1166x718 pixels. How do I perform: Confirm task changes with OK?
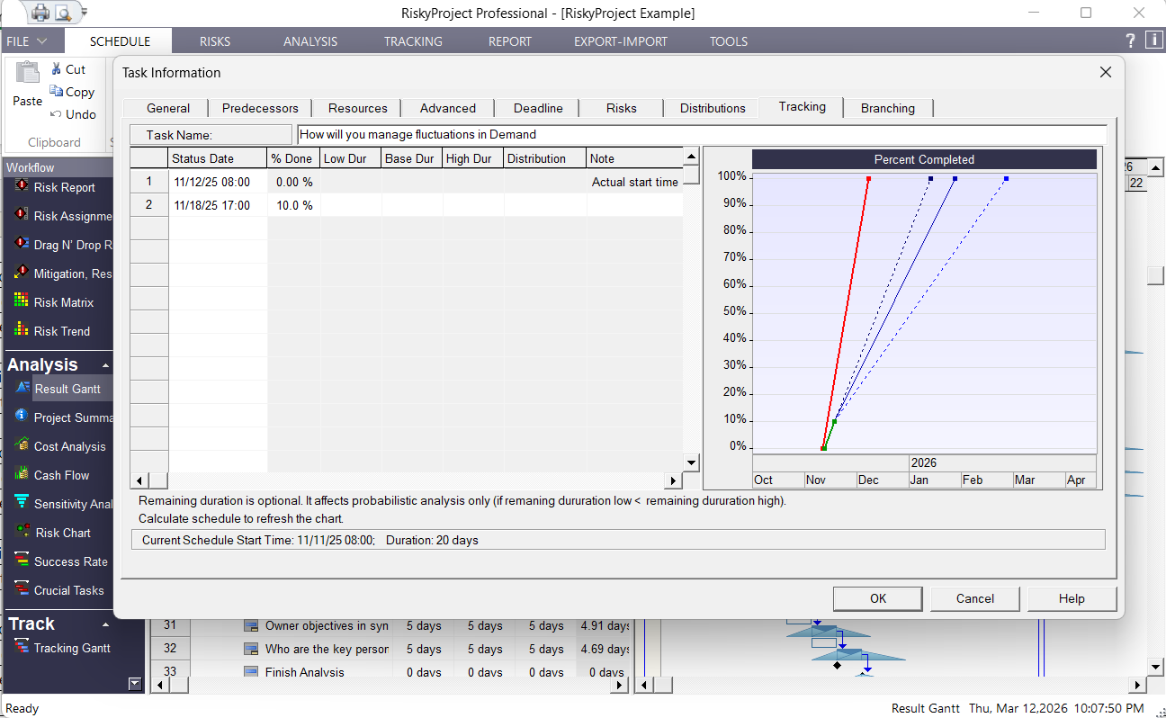pyautogui.click(x=876, y=598)
